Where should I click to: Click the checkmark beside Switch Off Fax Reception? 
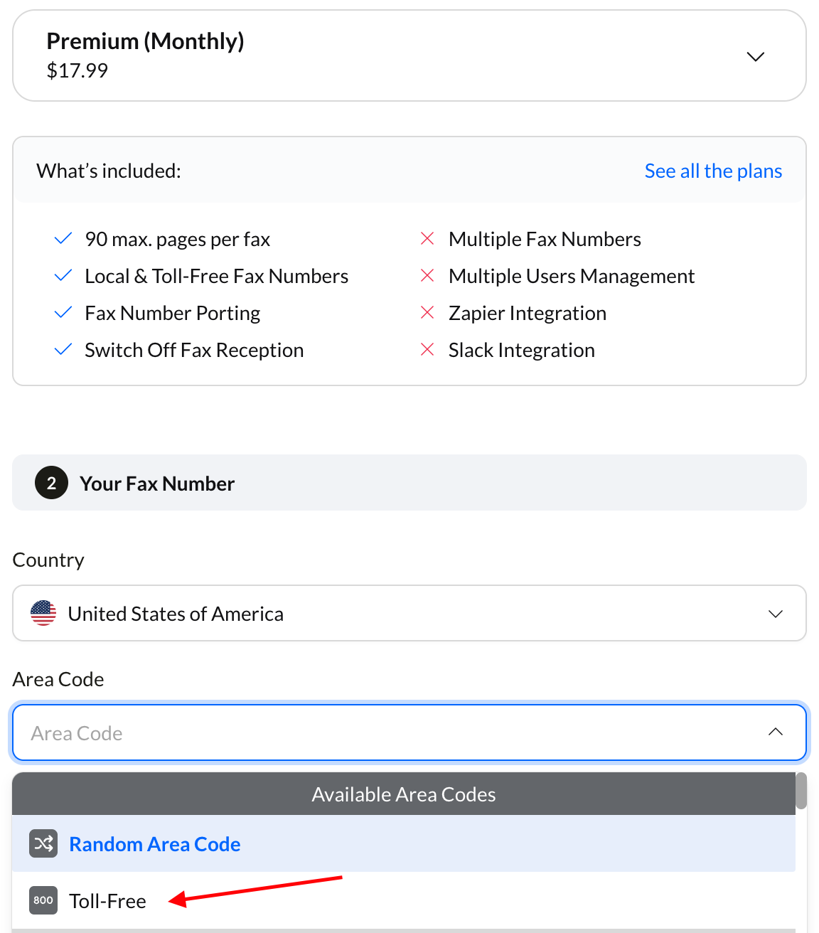63,350
